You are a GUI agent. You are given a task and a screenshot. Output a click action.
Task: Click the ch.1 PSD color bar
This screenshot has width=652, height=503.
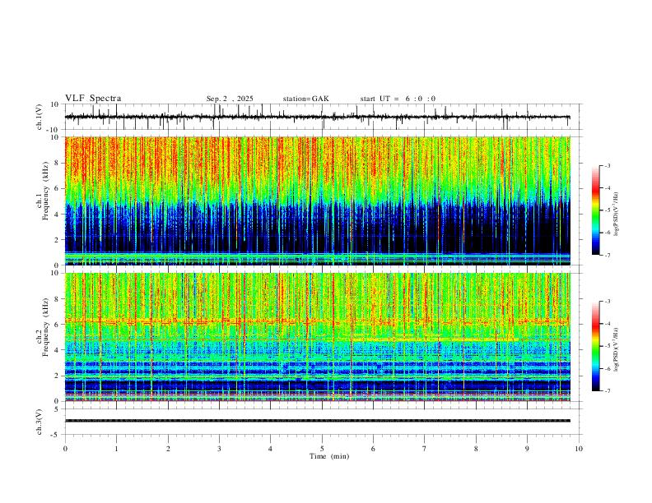point(595,210)
